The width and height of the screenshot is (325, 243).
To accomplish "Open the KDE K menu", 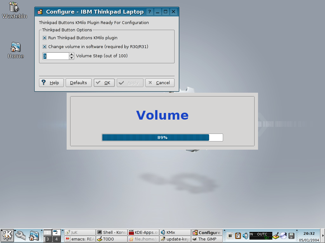I will pyautogui.click(x=7, y=235).
